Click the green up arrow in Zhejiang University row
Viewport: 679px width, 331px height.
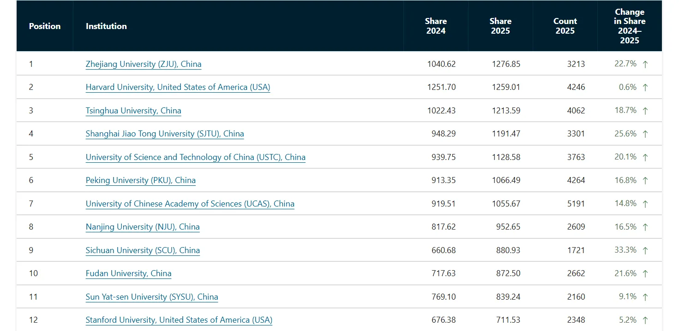[x=645, y=64]
